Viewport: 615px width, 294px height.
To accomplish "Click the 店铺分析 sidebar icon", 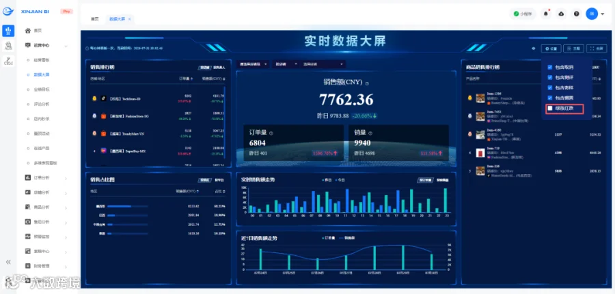I will 27,192.
